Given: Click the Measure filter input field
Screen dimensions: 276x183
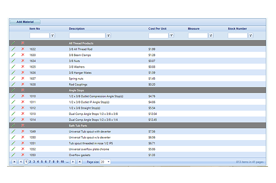Looking at the screenshot, I should pyautogui.click(x=197, y=35).
